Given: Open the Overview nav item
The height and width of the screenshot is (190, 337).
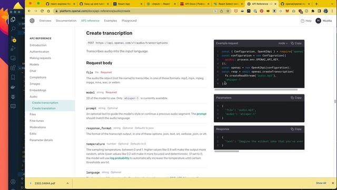Looking at the screenshot, I should coord(45,21).
